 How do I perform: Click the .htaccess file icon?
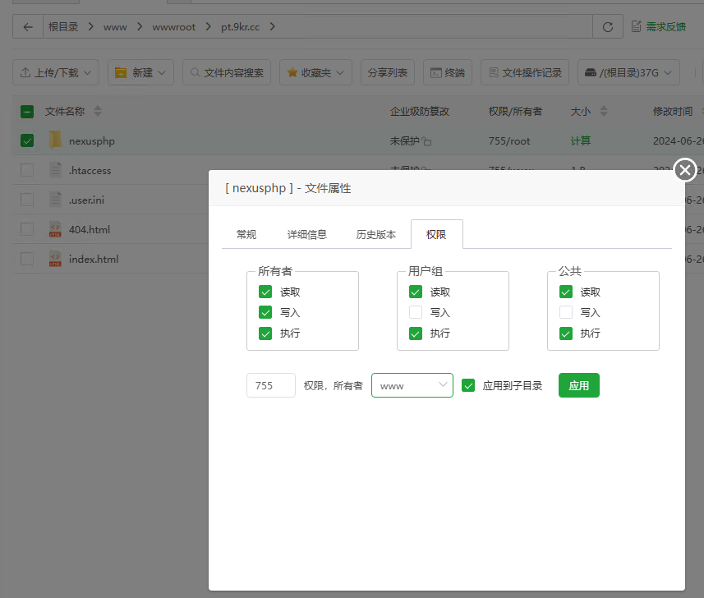click(x=55, y=170)
